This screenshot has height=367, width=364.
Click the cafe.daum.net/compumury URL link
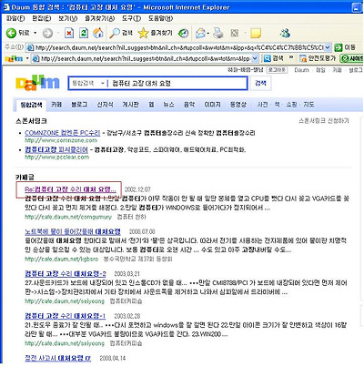(68, 217)
